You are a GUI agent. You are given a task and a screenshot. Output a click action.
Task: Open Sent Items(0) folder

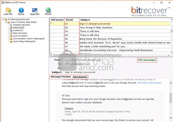point(20,33)
